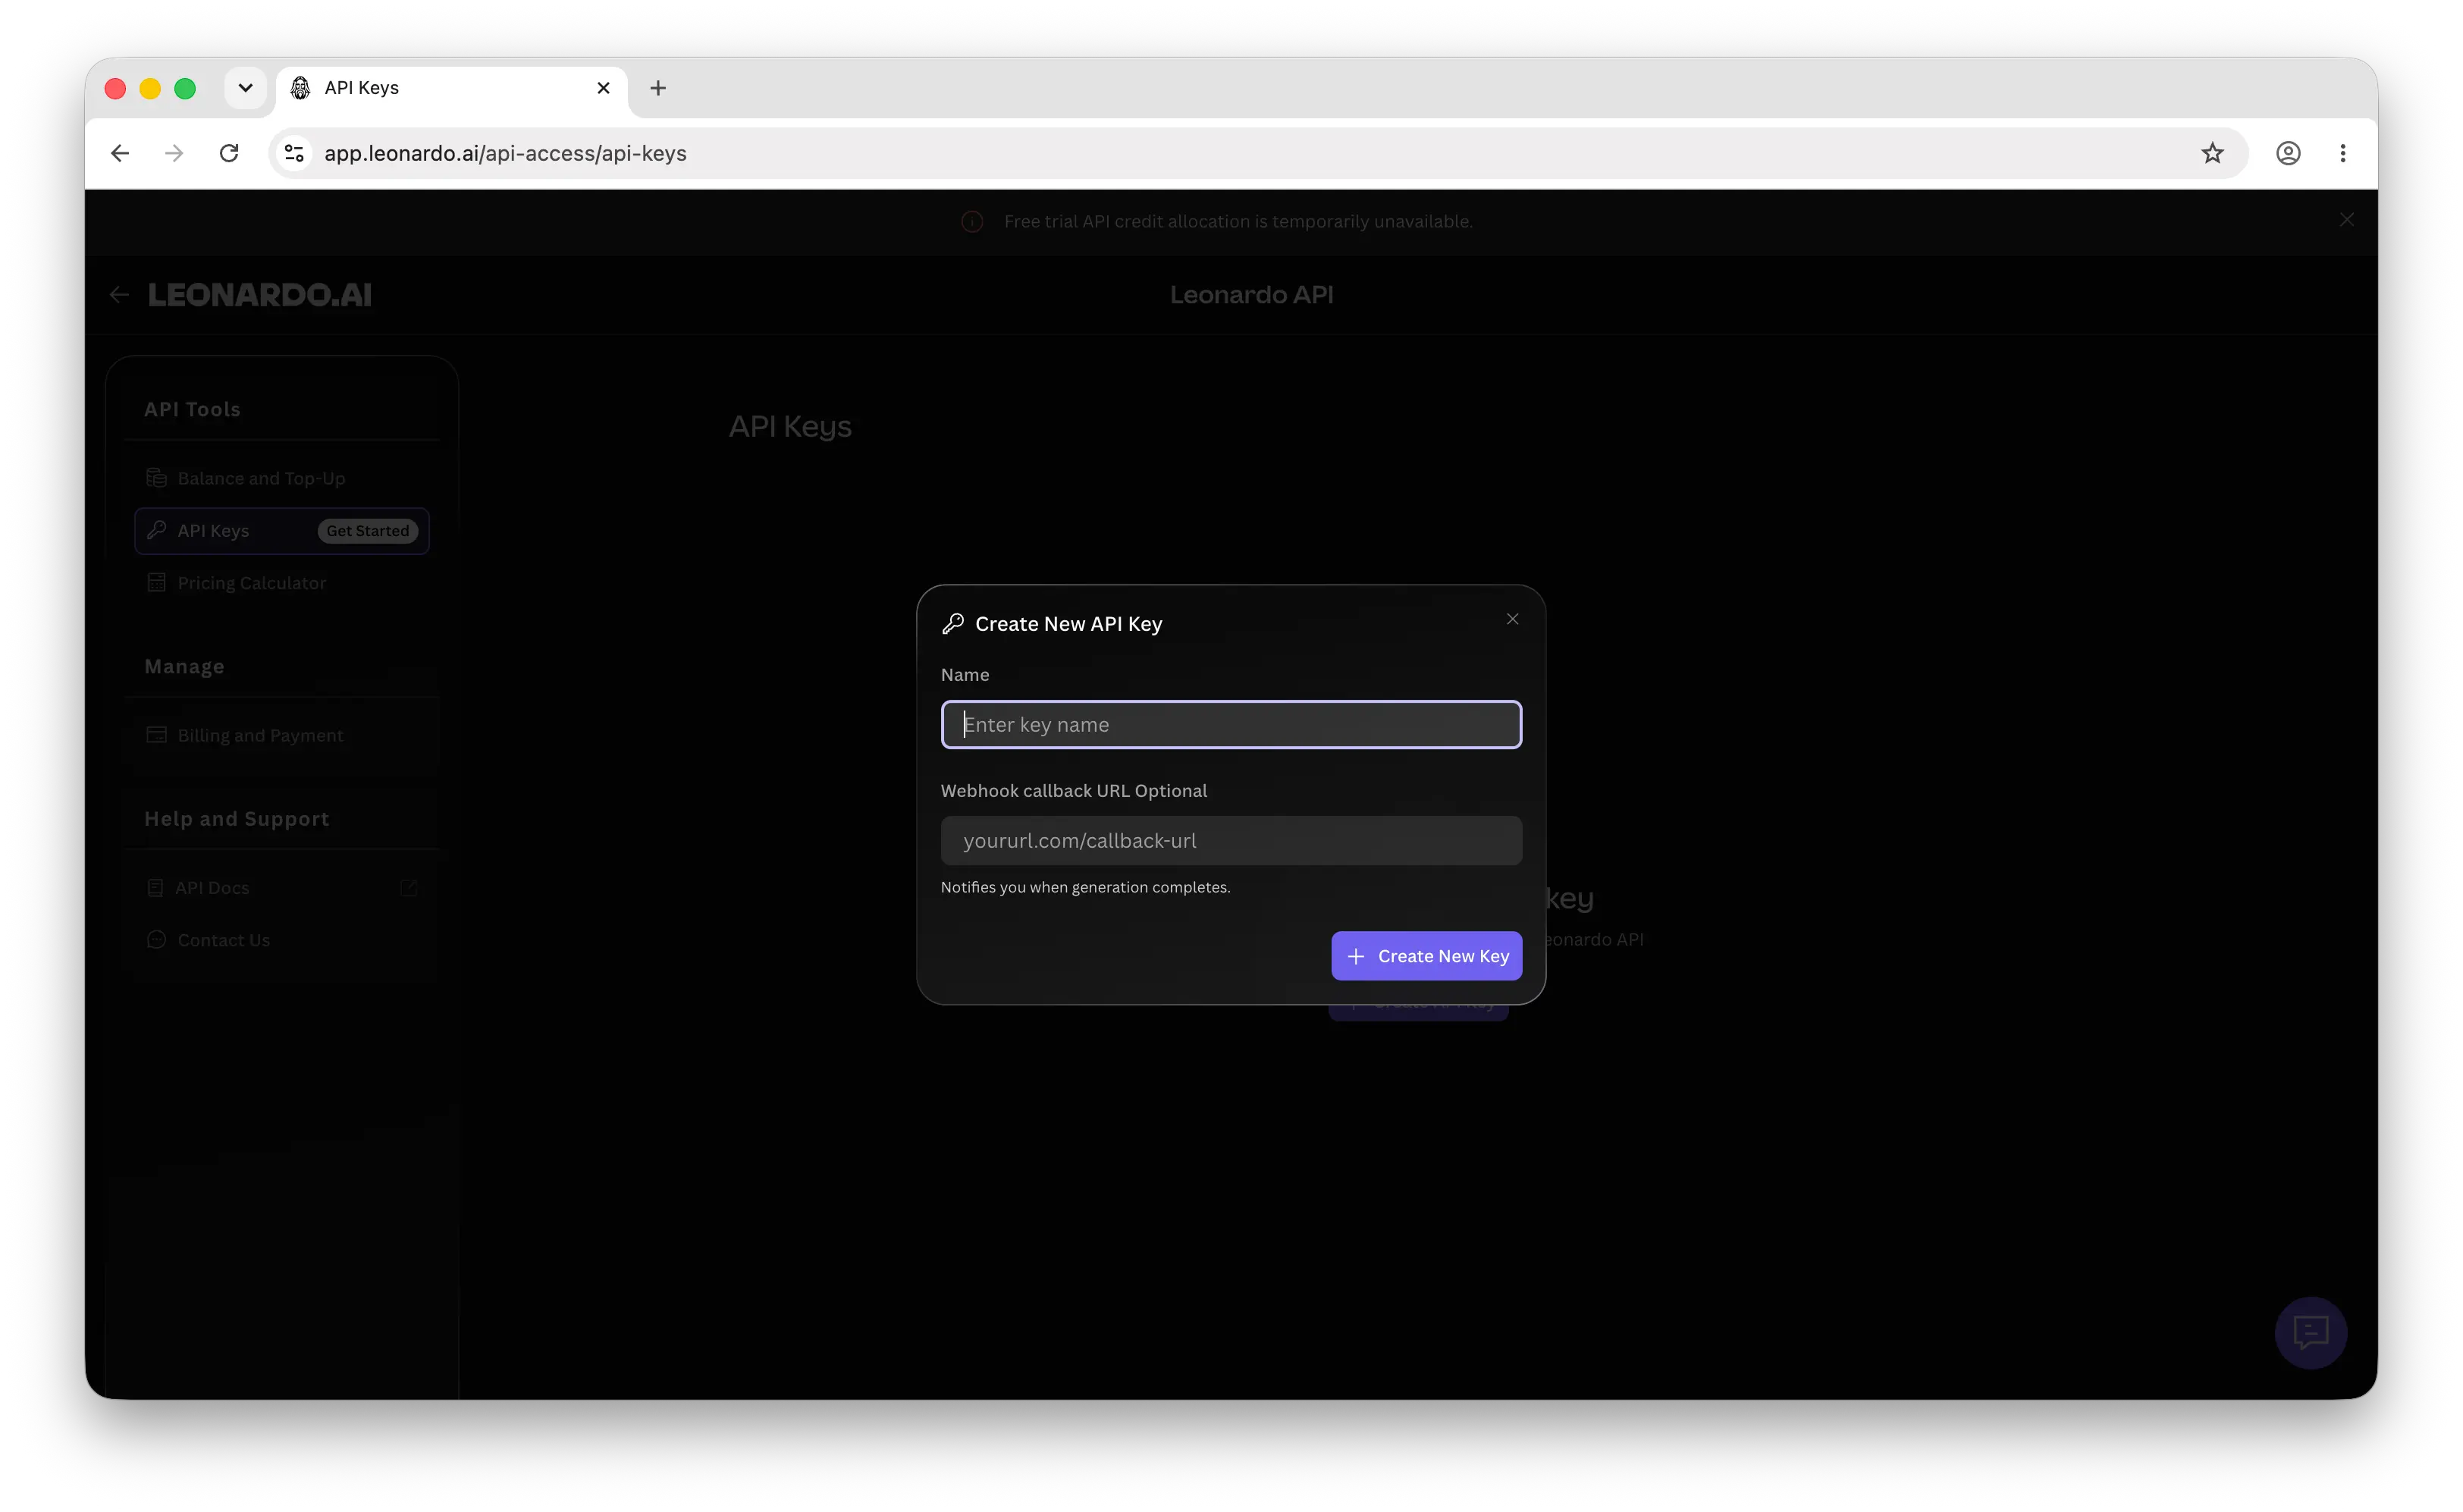Screen dimensions: 2463x1512
Task: Click the Webhook callback URL field
Action: pyautogui.click(x=1231, y=841)
